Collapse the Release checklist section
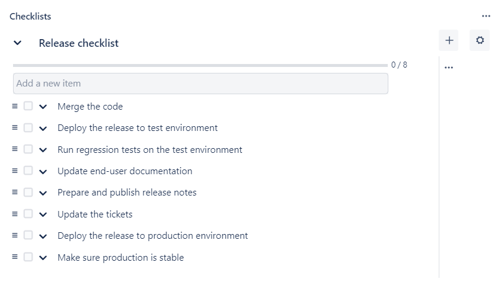501x285 pixels. pyautogui.click(x=18, y=43)
